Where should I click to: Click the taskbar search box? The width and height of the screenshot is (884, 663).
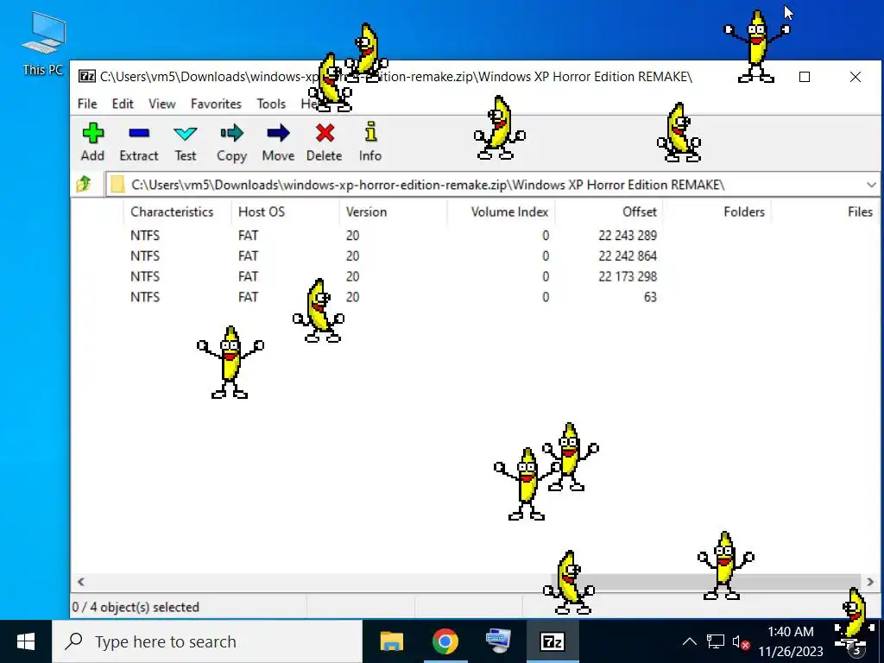click(x=207, y=641)
